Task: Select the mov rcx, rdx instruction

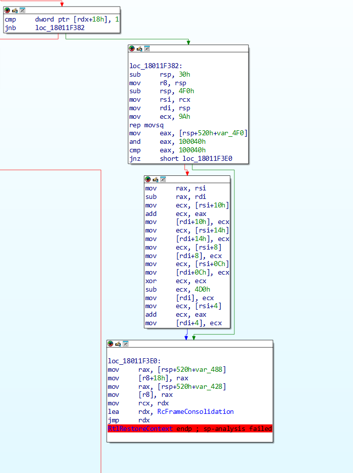Action: click(138, 403)
